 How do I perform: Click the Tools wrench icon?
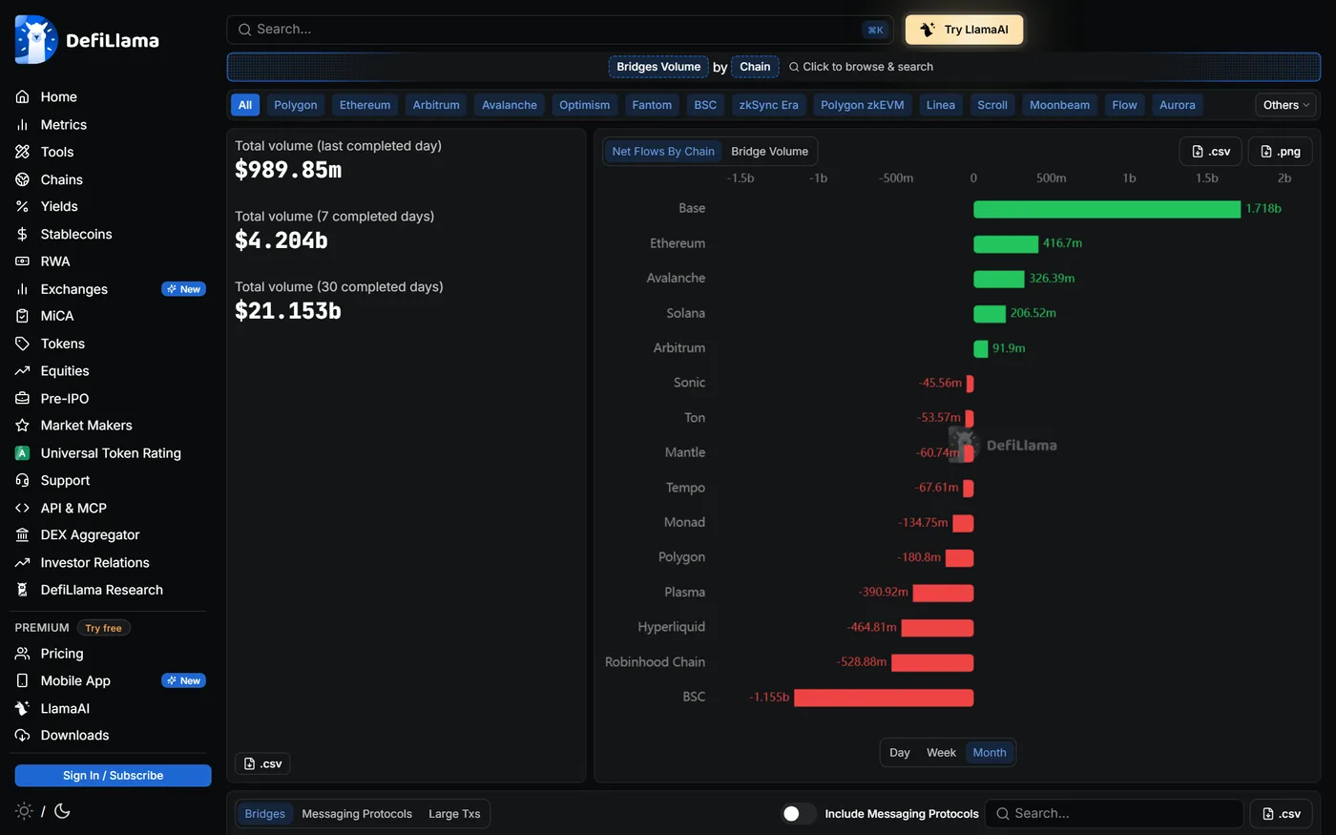tap(22, 152)
